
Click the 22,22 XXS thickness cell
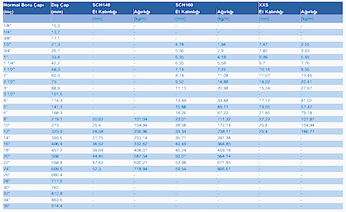264,119
